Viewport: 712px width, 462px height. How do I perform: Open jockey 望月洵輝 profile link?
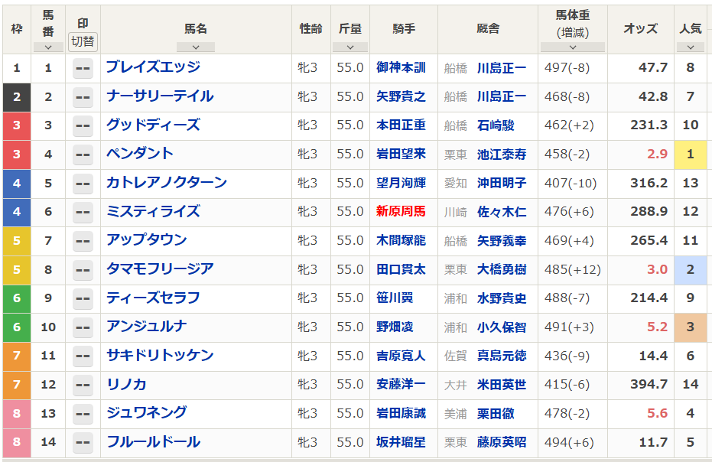tap(401, 183)
